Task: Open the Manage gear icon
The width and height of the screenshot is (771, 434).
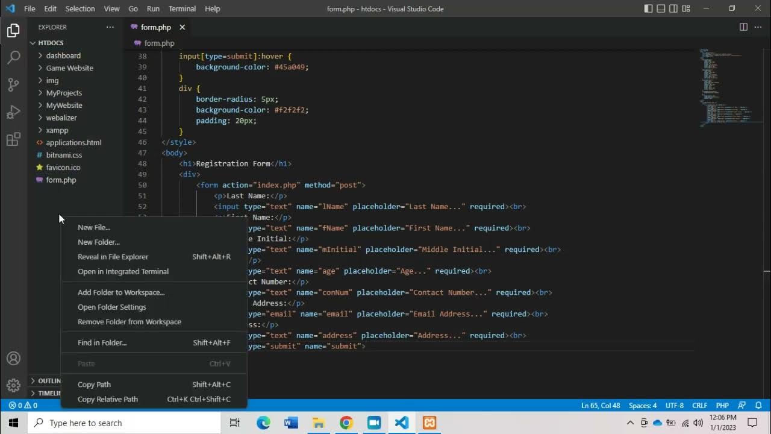Action: click(x=13, y=386)
